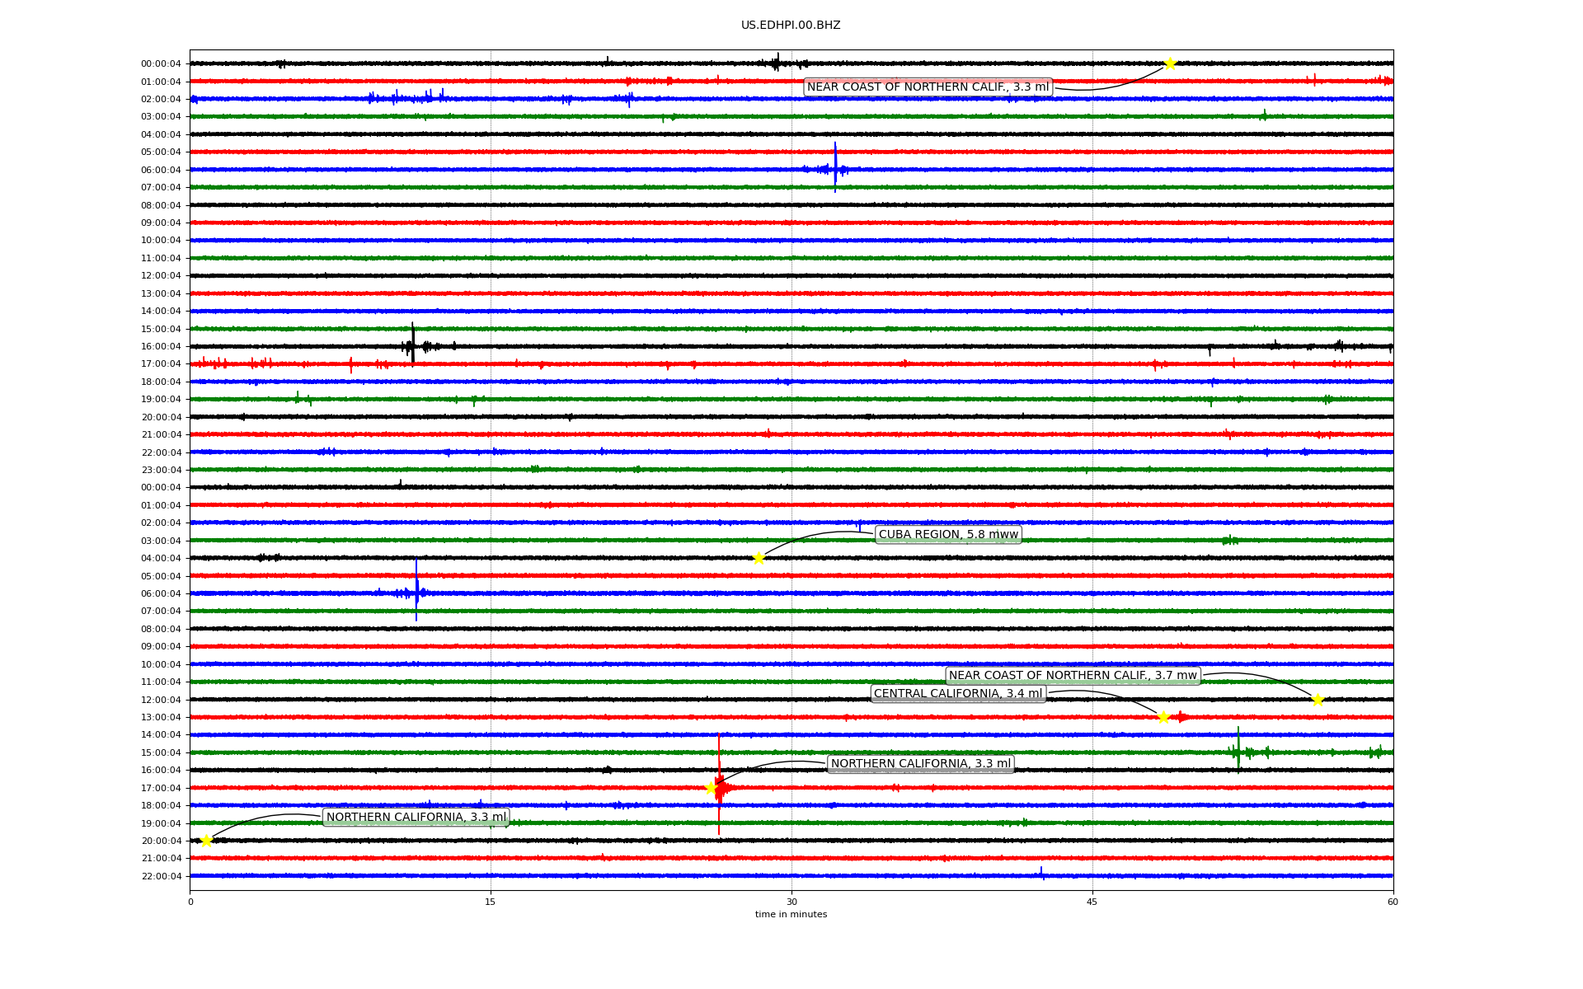The width and height of the screenshot is (1583, 989).
Task: Click the star marker on the 12:00:04 trace
Action: click(x=1318, y=700)
